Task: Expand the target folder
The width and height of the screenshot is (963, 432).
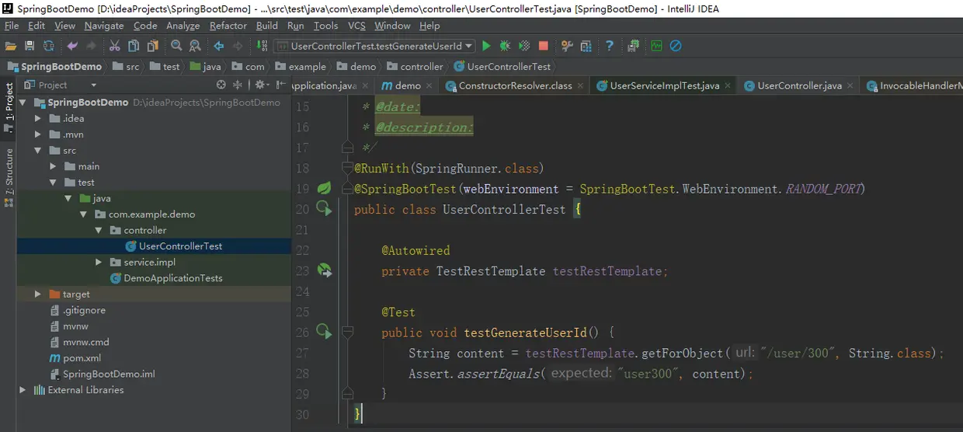Action: coord(38,294)
